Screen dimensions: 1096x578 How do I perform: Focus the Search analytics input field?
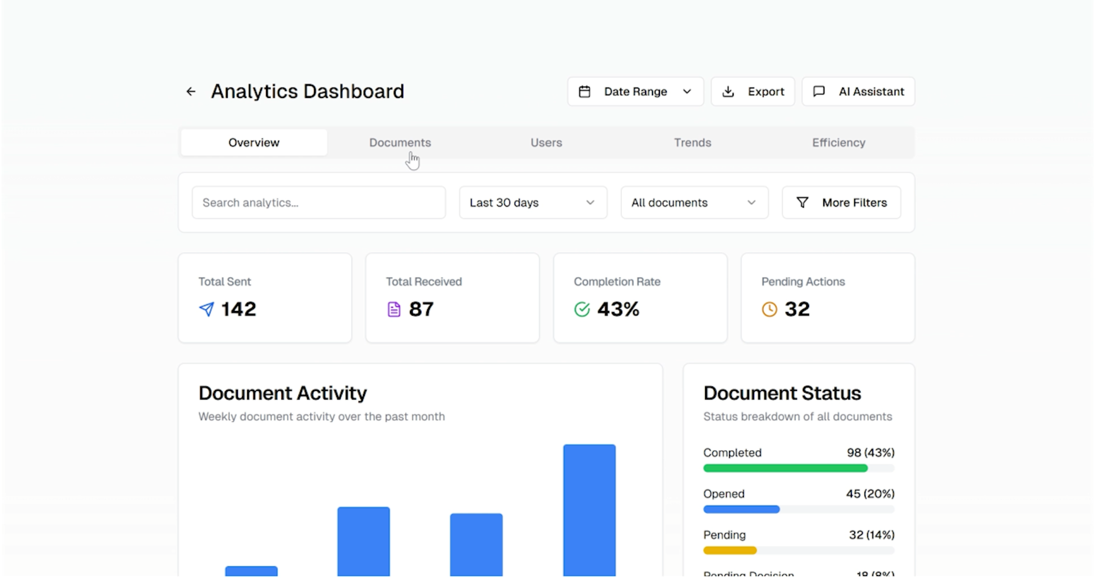(318, 202)
